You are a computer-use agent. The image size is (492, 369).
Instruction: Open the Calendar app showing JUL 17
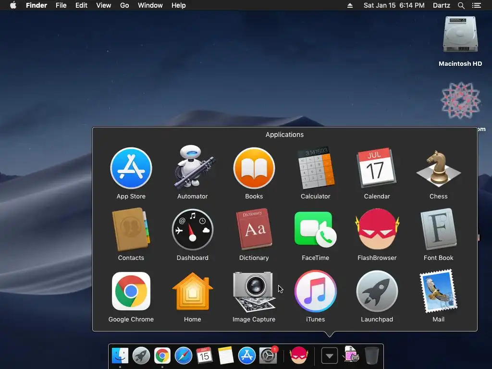[x=377, y=168]
